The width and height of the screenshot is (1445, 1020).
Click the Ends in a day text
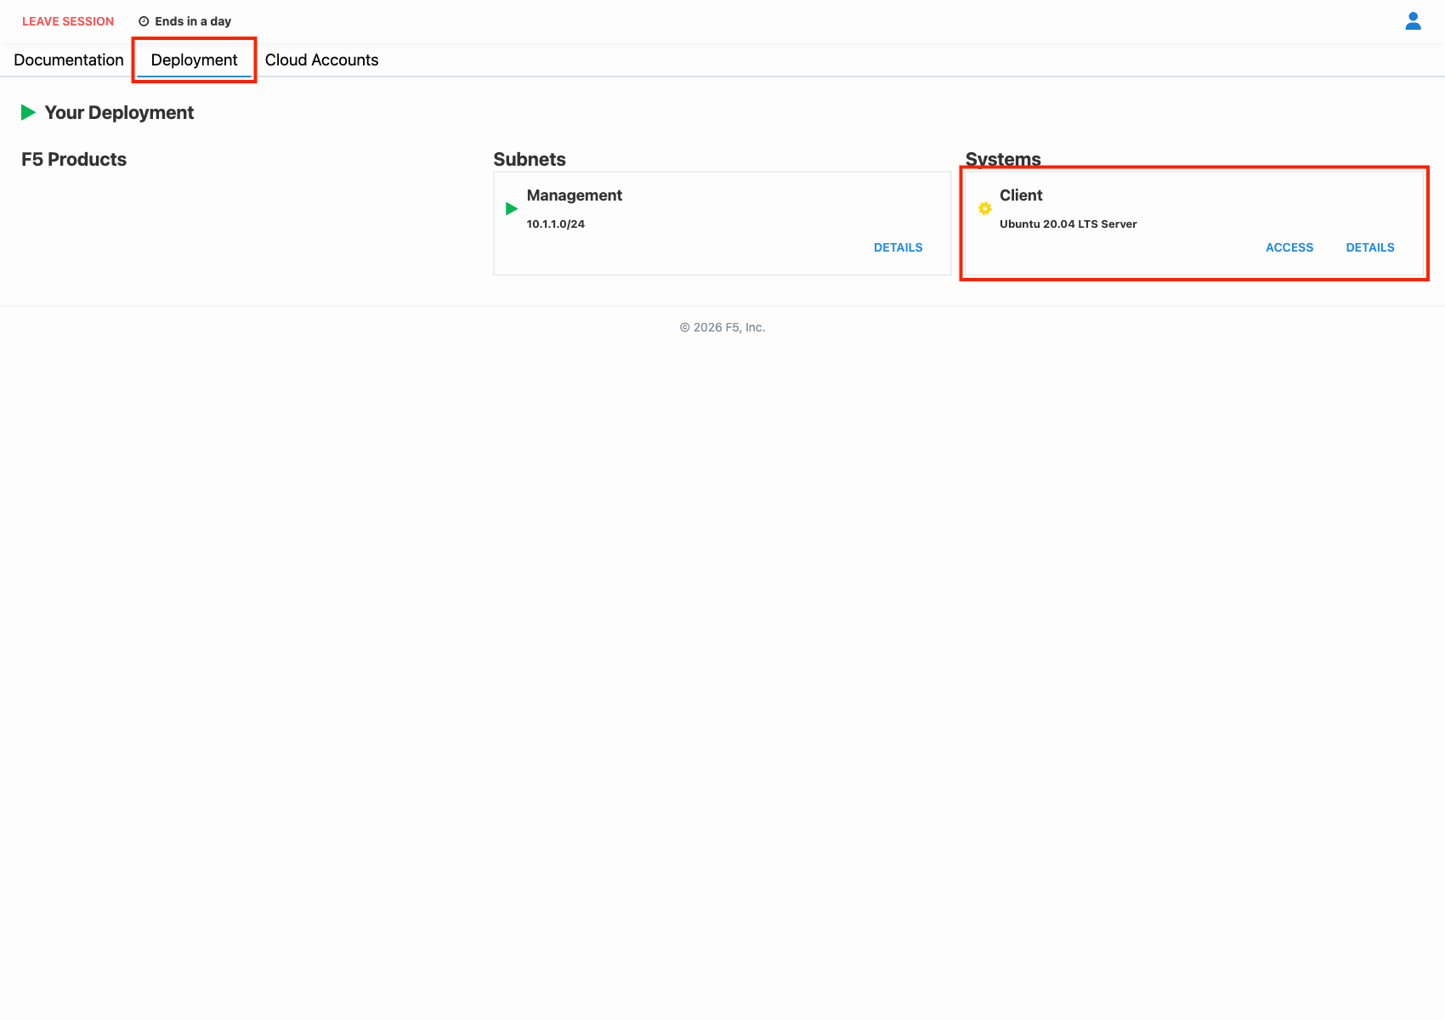(193, 21)
